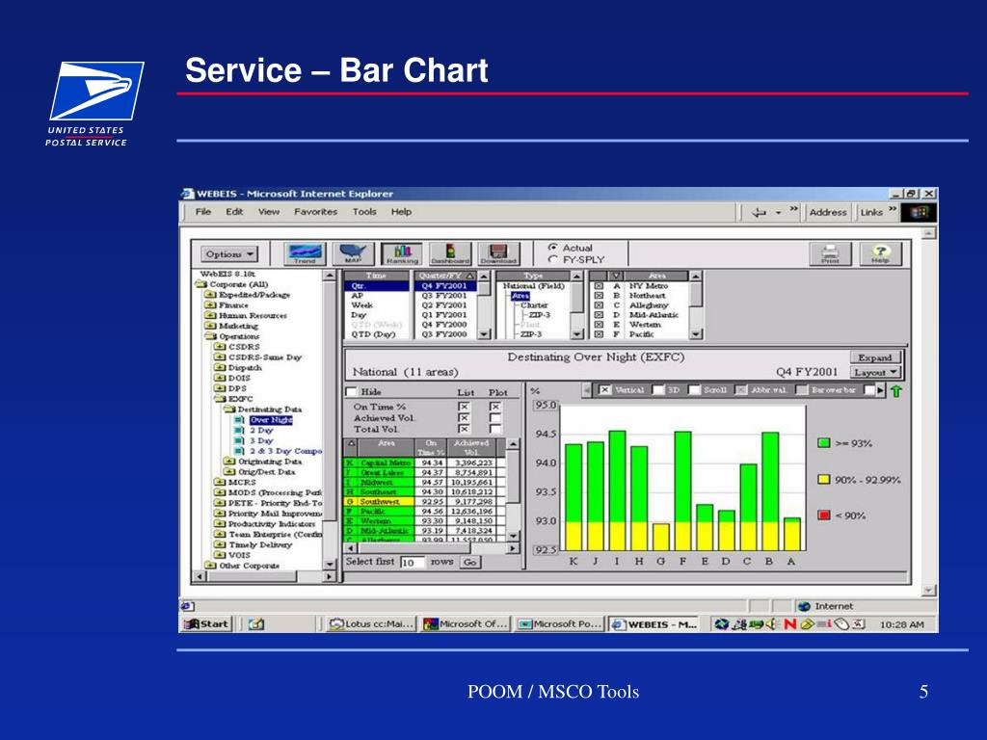987x740 pixels.
Task: Open the View menu
Action: (269, 212)
